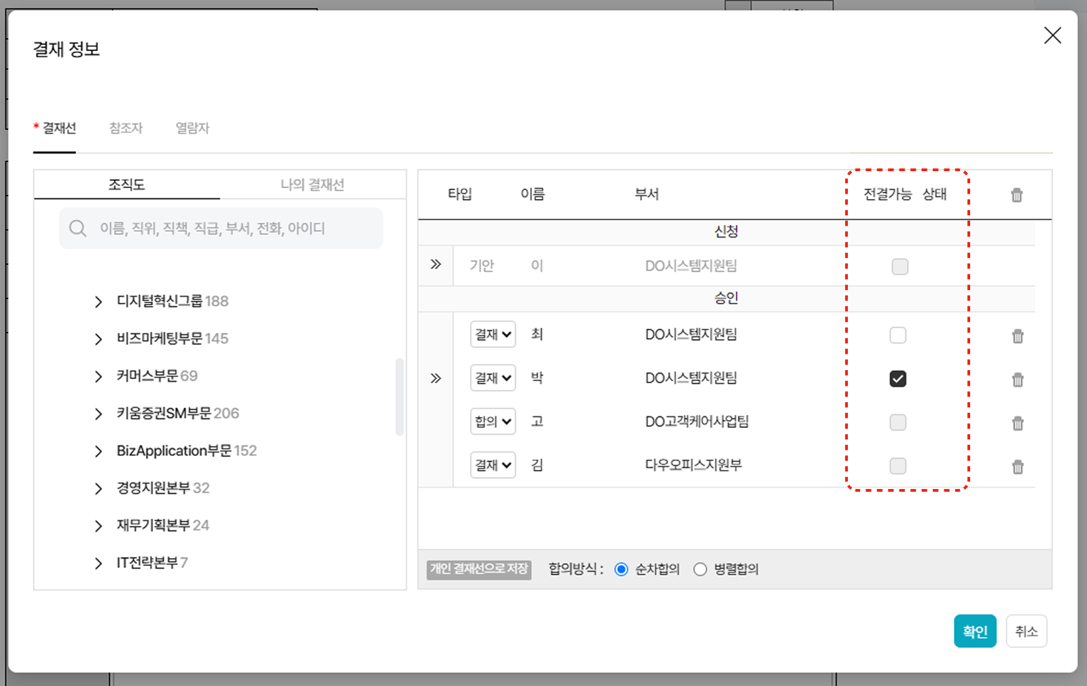1087x686 pixels.
Task: Open the 합의 type dropdown for 고
Action: click(x=493, y=421)
